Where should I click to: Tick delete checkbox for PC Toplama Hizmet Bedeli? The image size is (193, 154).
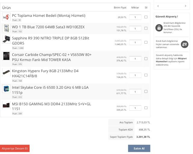pyautogui.click(x=146, y=17)
